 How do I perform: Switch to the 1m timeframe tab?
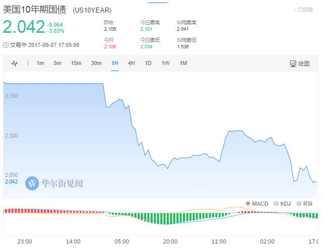click(40, 63)
